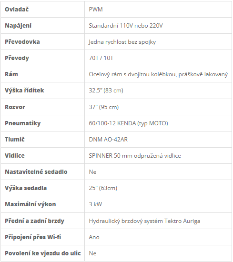233x262 pixels.
Task: Select the 25" (63cm) seat height value
Action: click(103, 188)
